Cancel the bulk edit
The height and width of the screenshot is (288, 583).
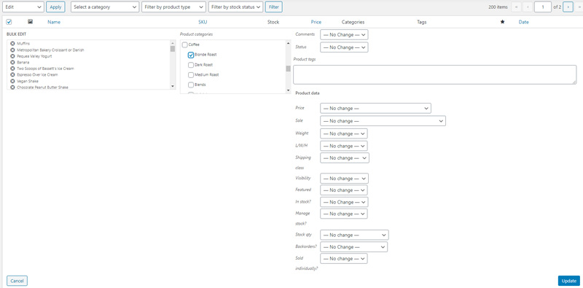click(x=17, y=281)
